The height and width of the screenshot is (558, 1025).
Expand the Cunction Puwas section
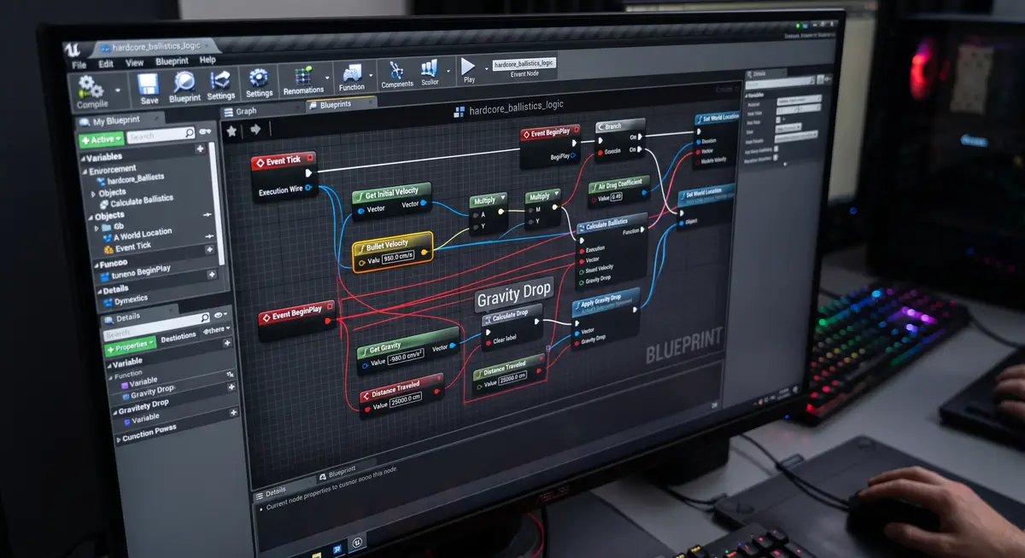(x=118, y=439)
